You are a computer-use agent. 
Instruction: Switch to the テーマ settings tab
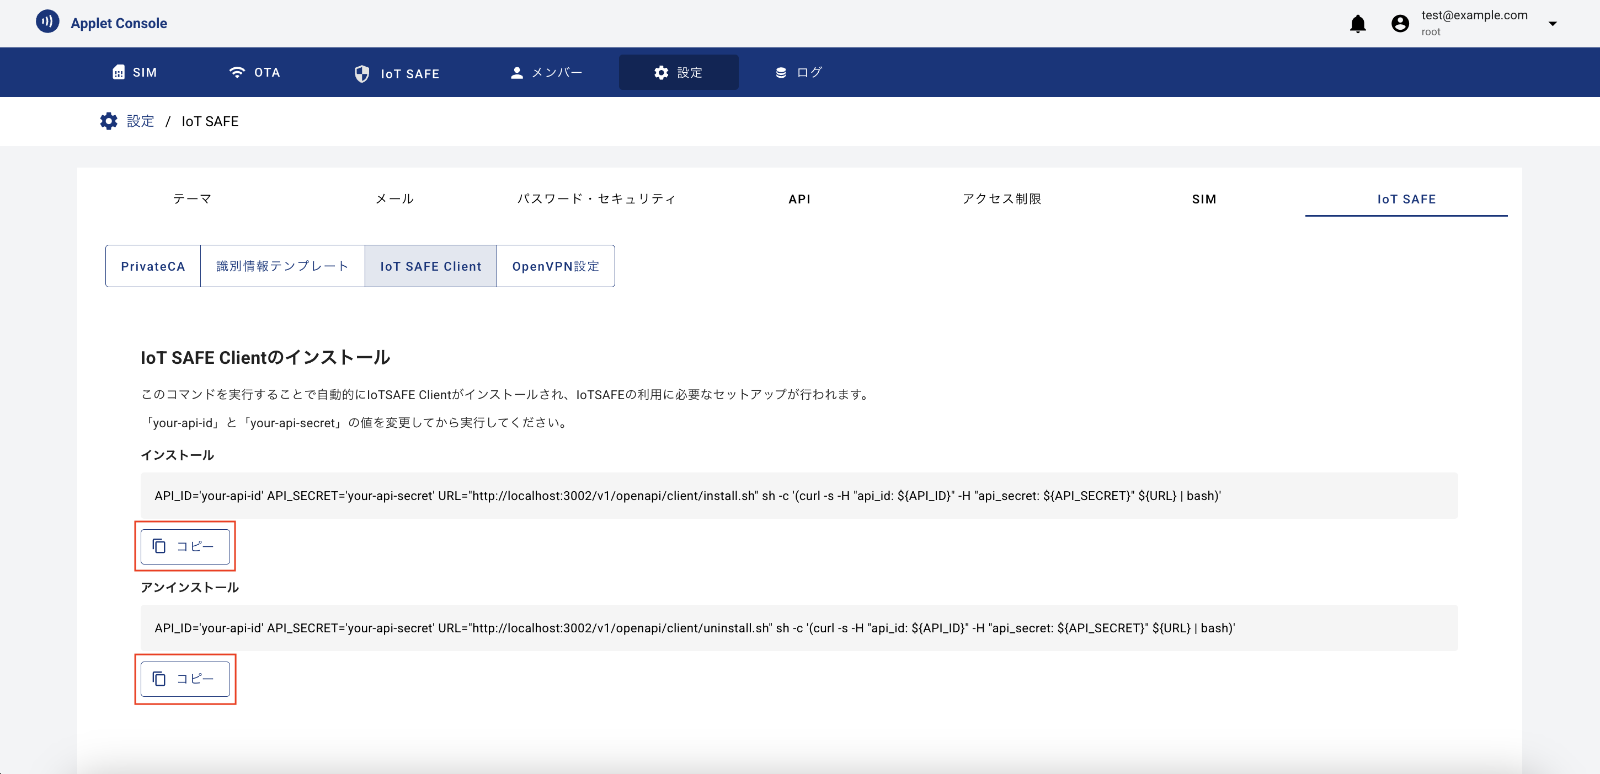(x=192, y=198)
